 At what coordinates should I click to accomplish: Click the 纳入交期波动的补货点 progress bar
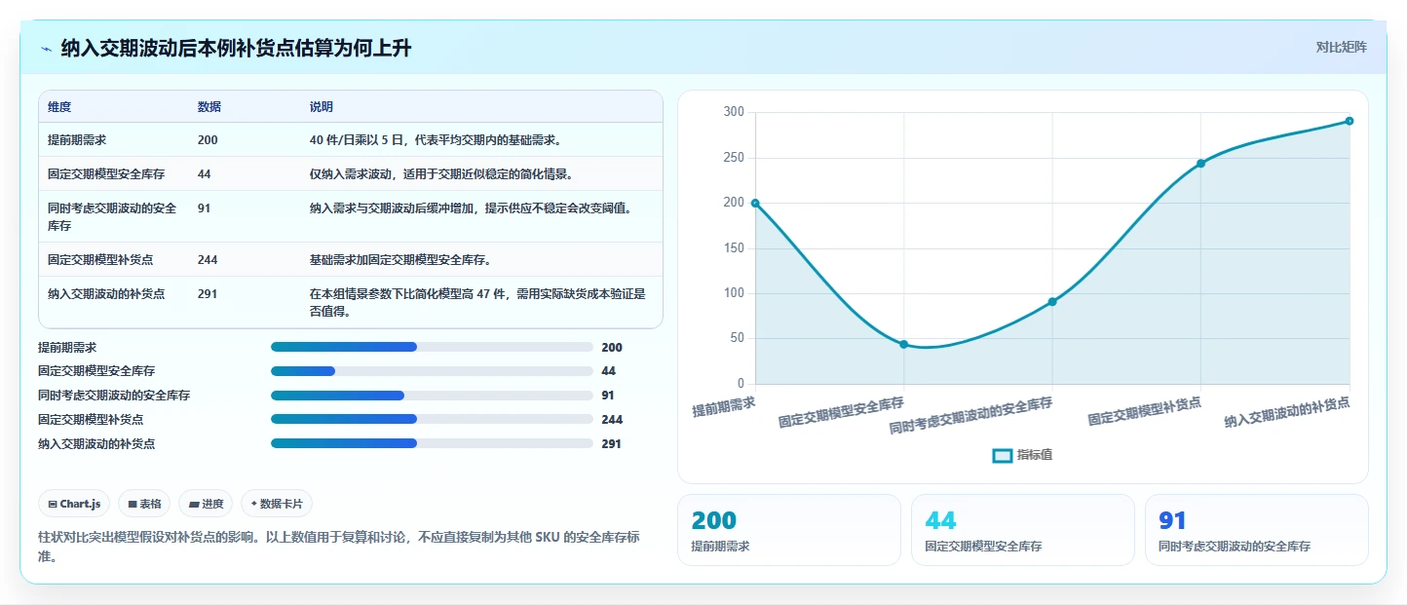pyautogui.click(x=432, y=443)
